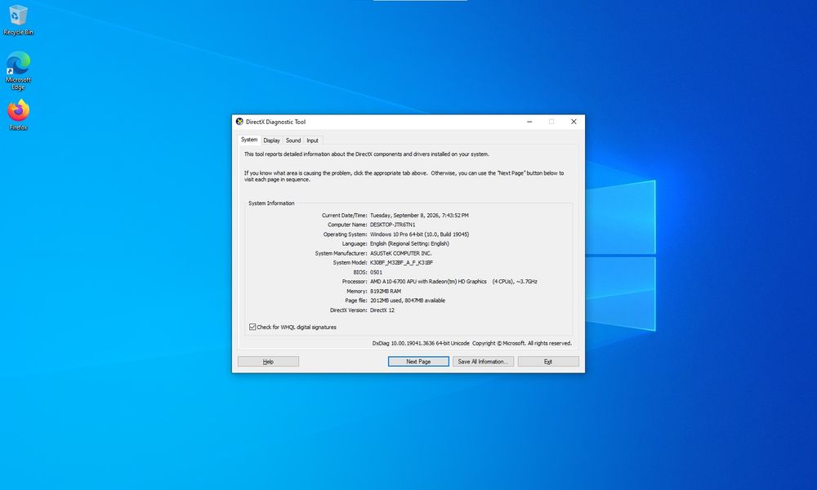Click the page file 2012MB used value
The image size is (817, 490).
pos(408,301)
